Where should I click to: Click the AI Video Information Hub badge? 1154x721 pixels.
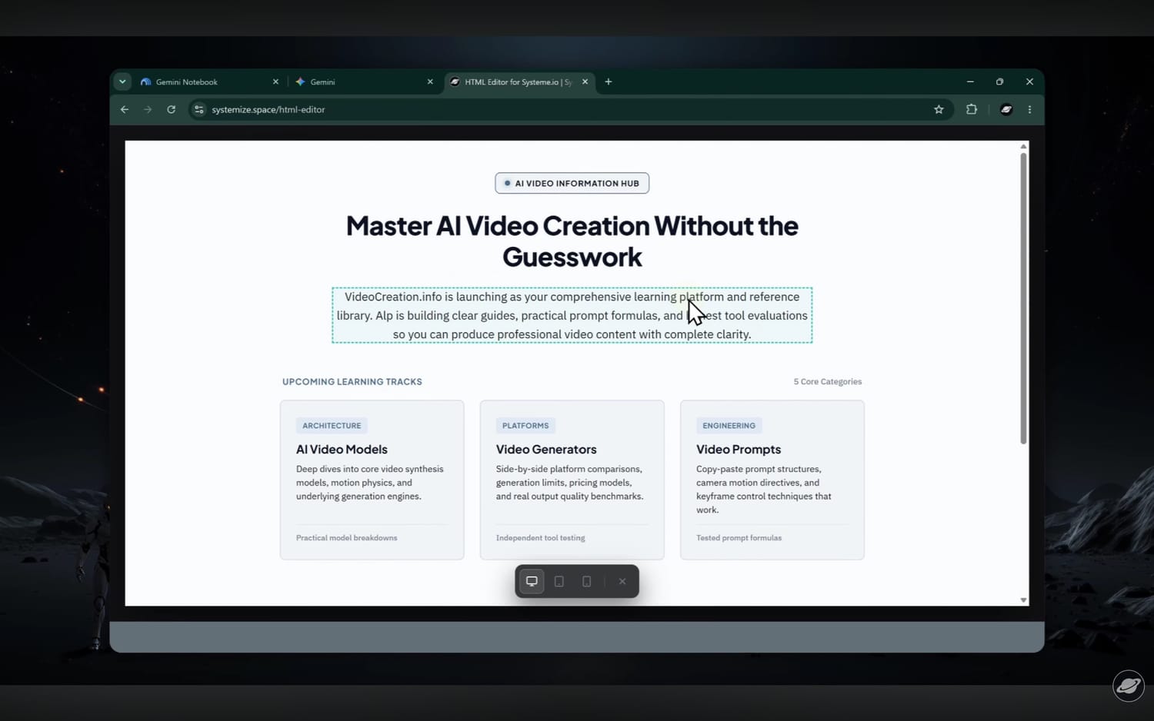click(x=572, y=183)
